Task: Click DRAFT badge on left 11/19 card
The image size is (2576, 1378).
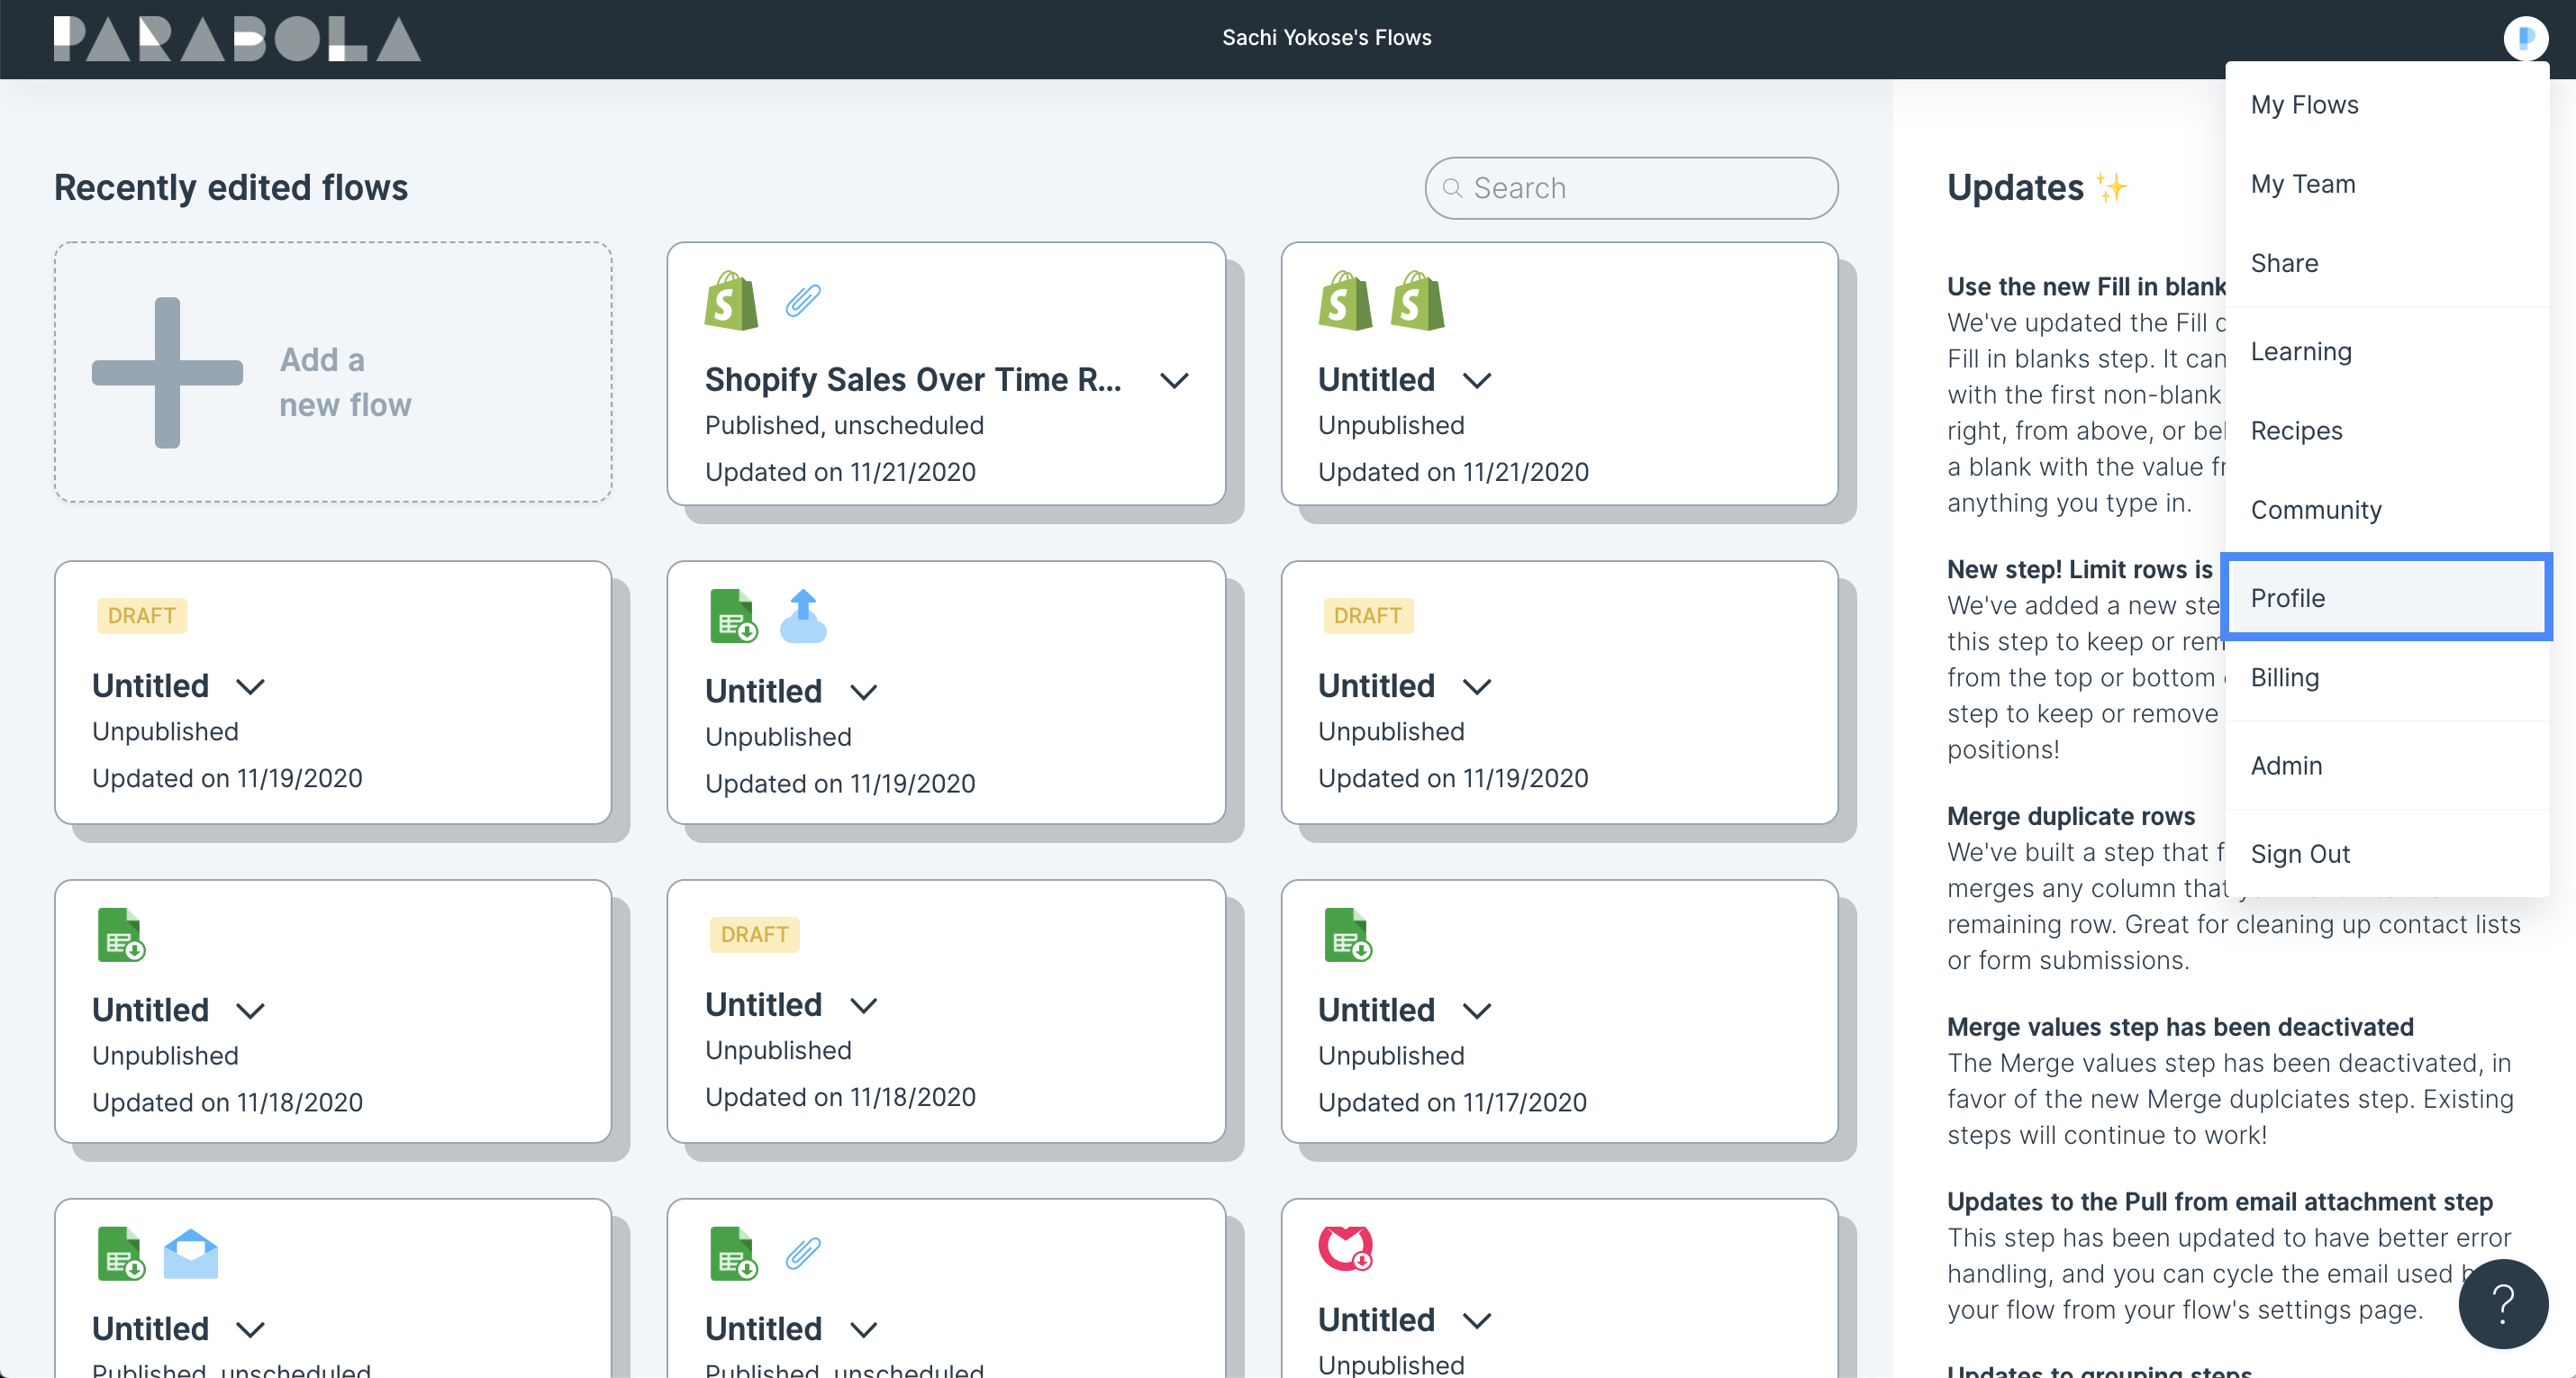Action: 141,616
